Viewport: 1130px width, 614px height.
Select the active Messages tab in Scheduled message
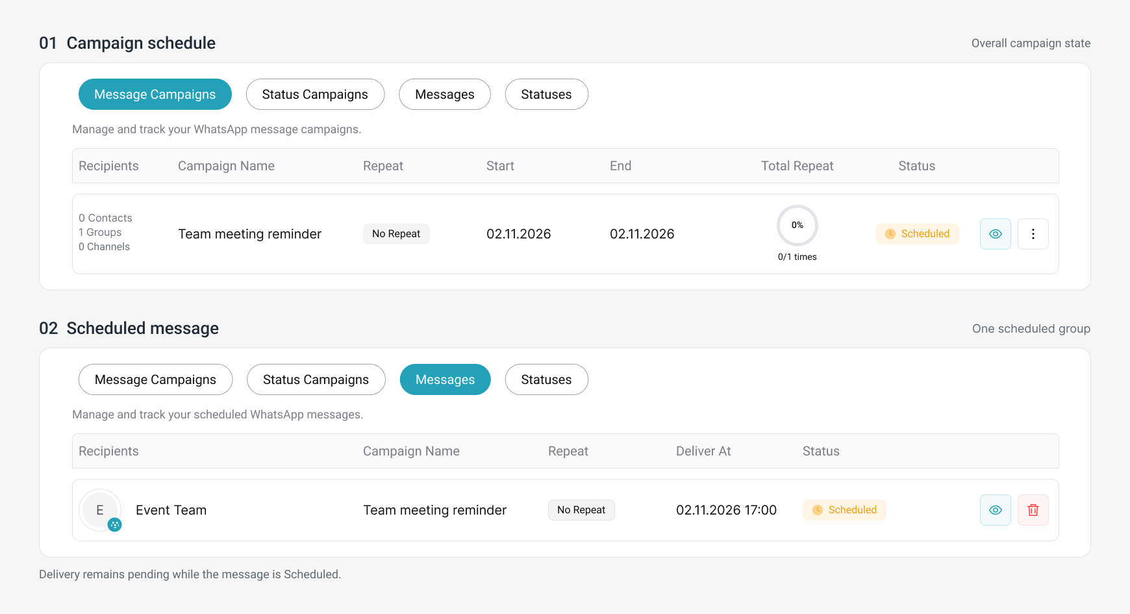(x=445, y=379)
